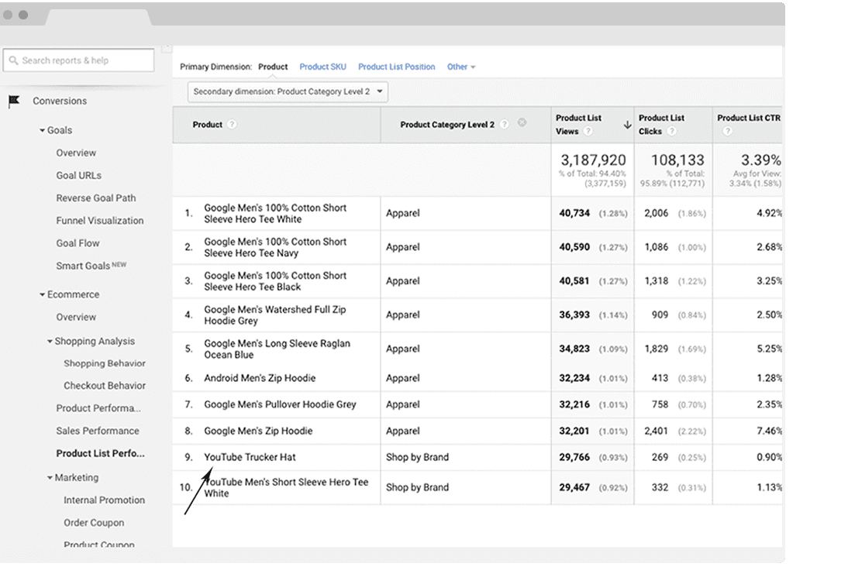Click Google Men's Zip Hoodie product
The image size is (848, 567).
coord(259,431)
